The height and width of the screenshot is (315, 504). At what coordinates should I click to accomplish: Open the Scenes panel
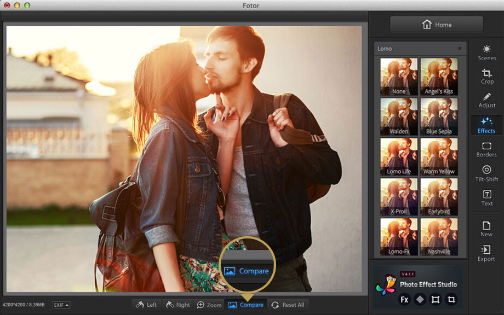tap(486, 52)
